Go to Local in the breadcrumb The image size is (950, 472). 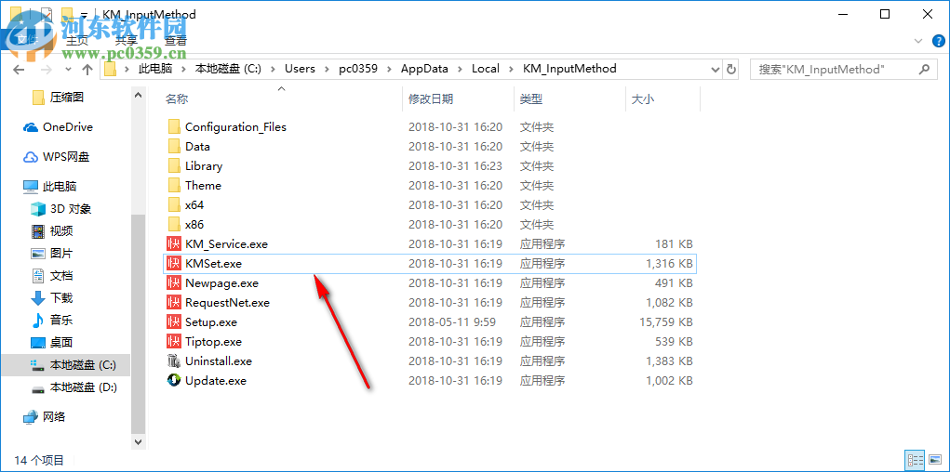coord(486,69)
